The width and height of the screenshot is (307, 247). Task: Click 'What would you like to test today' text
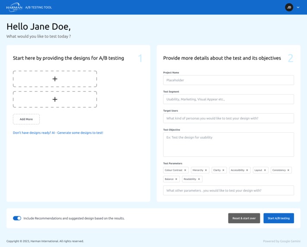point(38,36)
